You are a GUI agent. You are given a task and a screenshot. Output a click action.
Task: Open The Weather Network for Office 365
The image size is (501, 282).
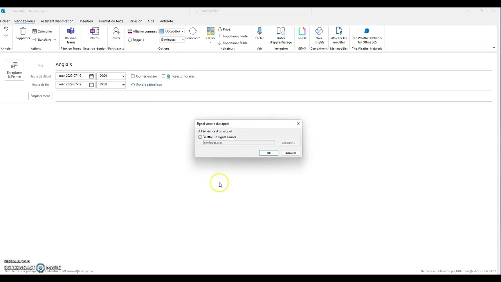click(367, 36)
